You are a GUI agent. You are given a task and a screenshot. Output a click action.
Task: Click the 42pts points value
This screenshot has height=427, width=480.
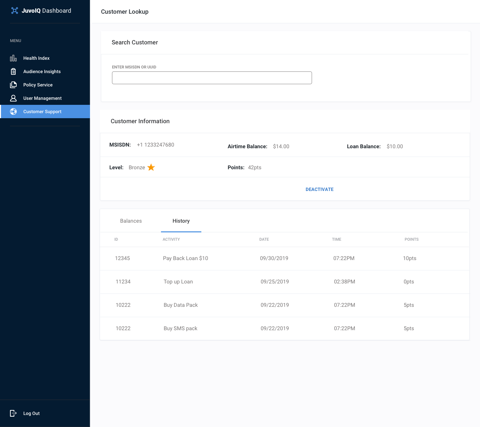[255, 168]
